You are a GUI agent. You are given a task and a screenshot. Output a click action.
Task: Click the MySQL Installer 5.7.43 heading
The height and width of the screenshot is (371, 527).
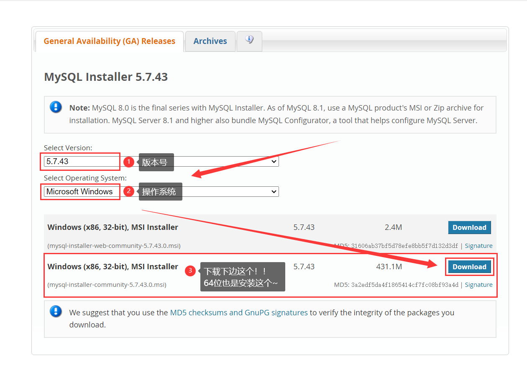(106, 77)
